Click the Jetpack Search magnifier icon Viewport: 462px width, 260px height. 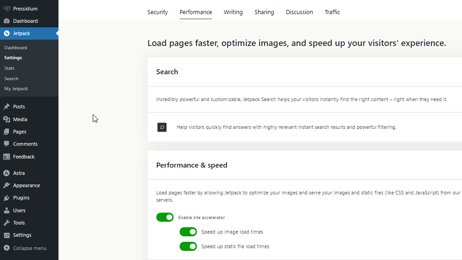162,127
